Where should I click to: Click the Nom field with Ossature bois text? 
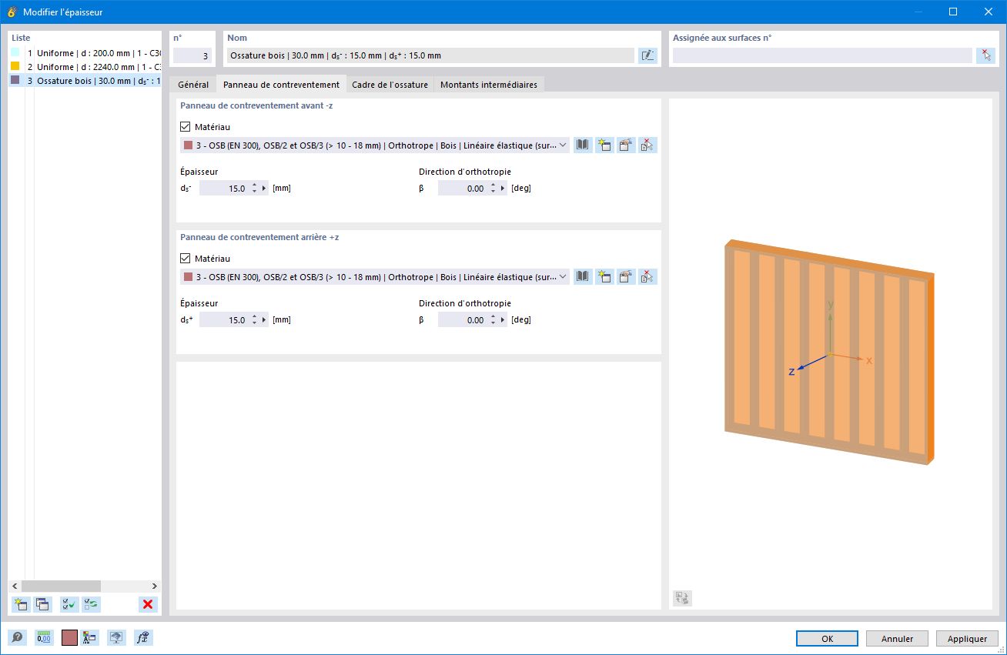click(x=430, y=55)
